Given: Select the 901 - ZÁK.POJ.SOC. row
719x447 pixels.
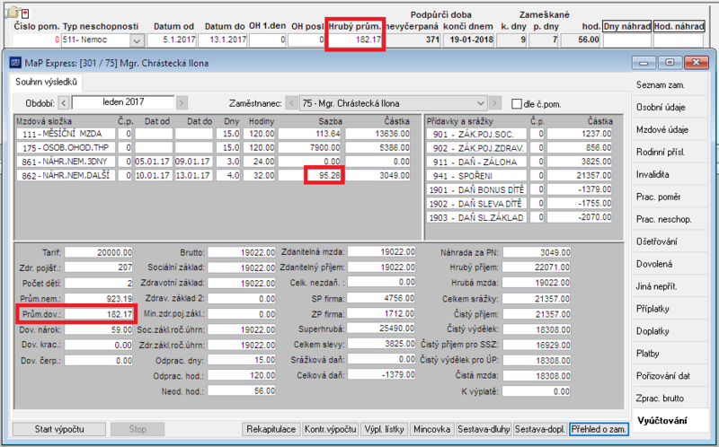Looking at the screenshot, I should click(x=519, y=134).
